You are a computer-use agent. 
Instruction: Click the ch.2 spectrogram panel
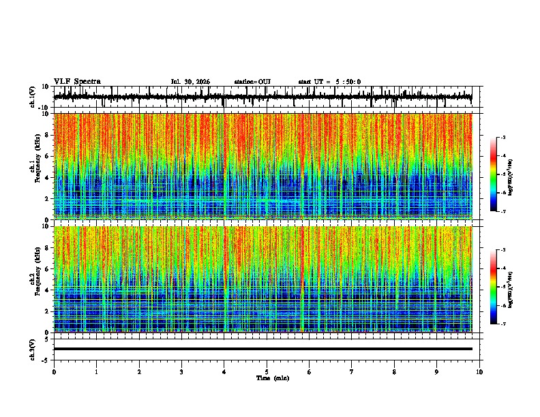point(263,279)
